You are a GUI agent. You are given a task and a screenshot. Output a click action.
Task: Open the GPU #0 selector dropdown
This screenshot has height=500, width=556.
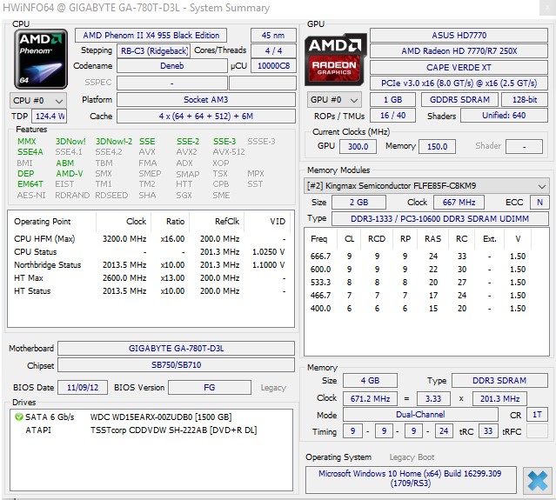click(x=336, y=100)
